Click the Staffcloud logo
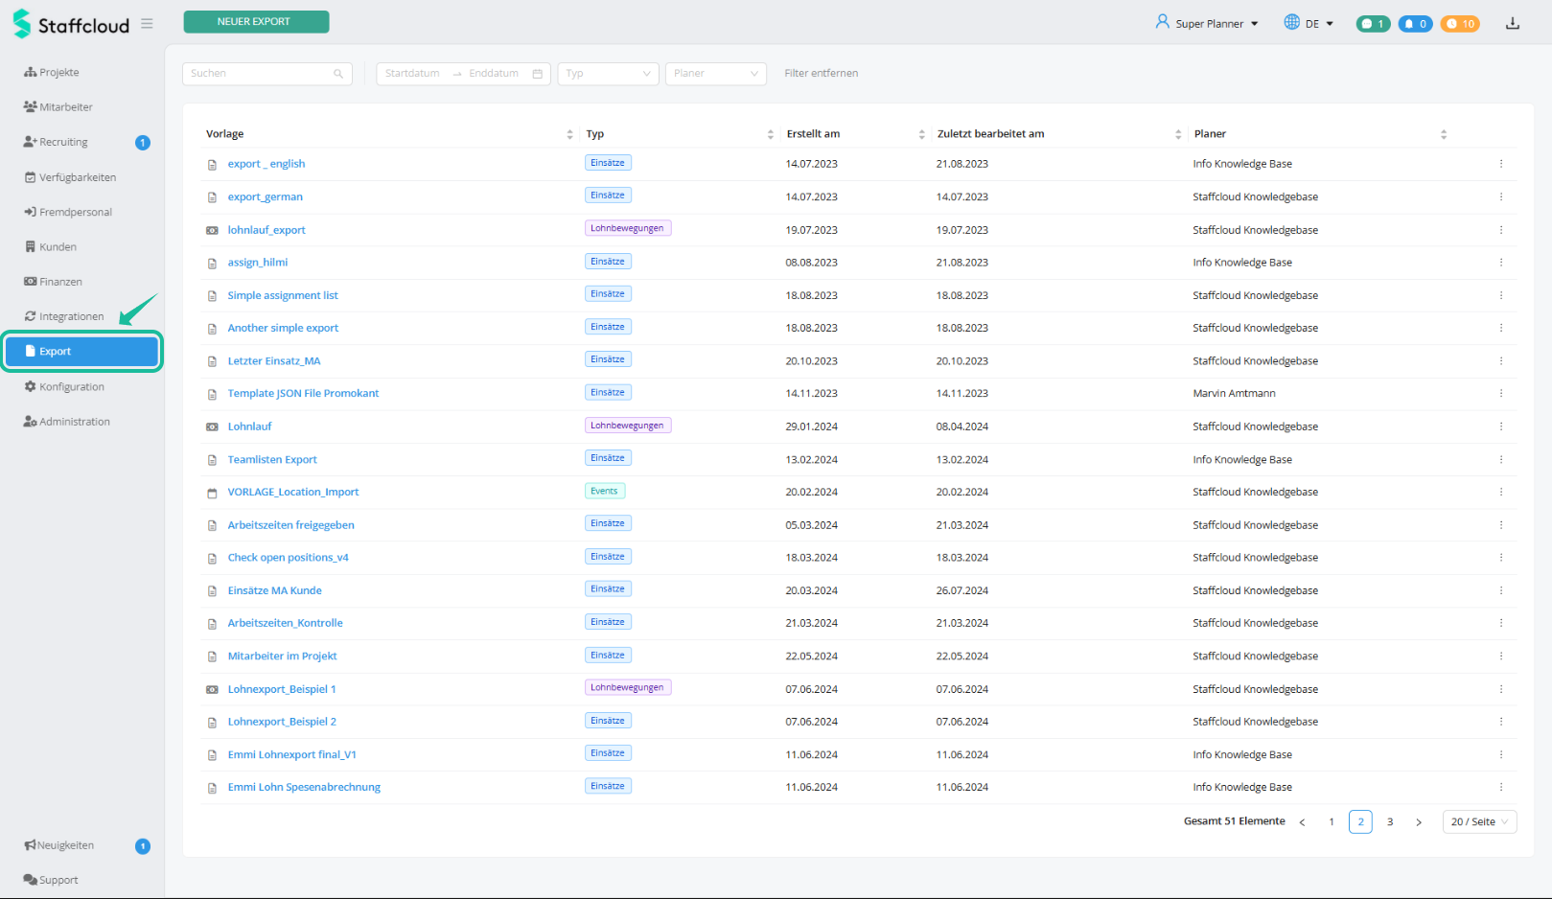 (71, 24)
